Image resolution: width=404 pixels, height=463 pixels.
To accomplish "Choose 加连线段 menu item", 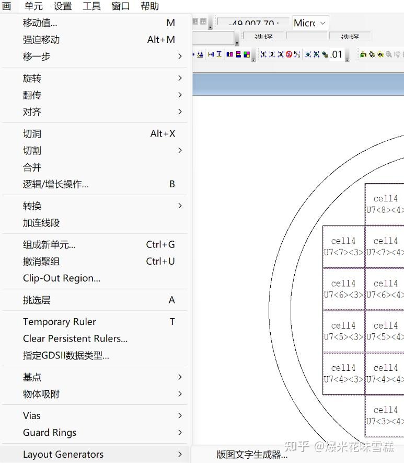I will point(95,223).
